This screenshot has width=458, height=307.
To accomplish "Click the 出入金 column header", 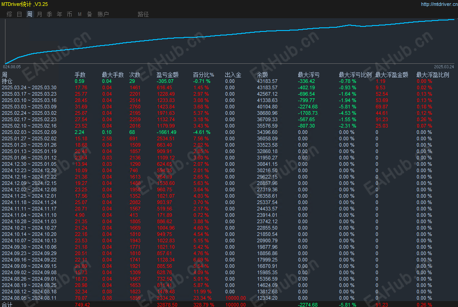I will point(233,75).
